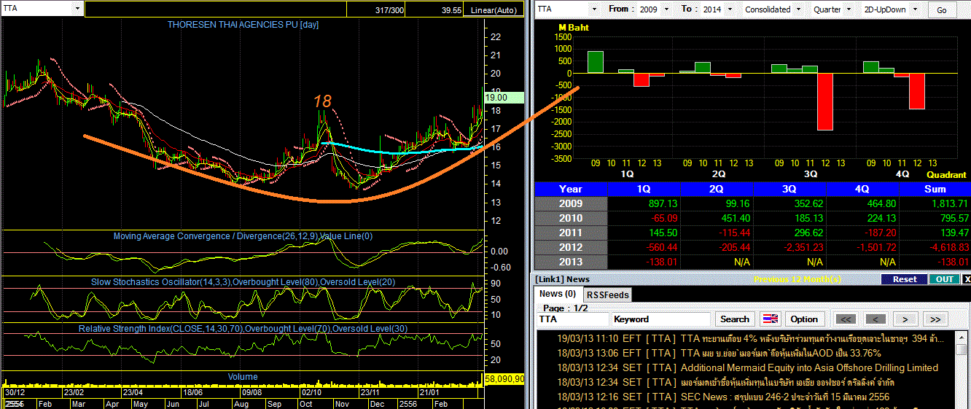
Task: Click the 2Q column header
Action: (717, 189)
